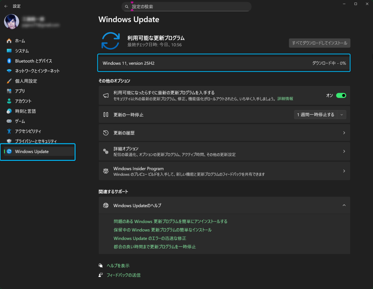373x289 pixels.
Task: Open the pause duration dropdown arrow
Action: (341, 115)
